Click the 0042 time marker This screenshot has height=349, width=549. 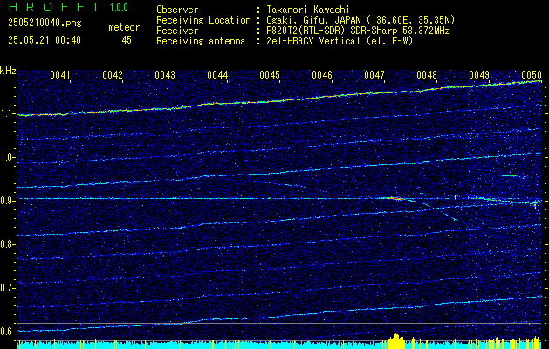point(113,75)
